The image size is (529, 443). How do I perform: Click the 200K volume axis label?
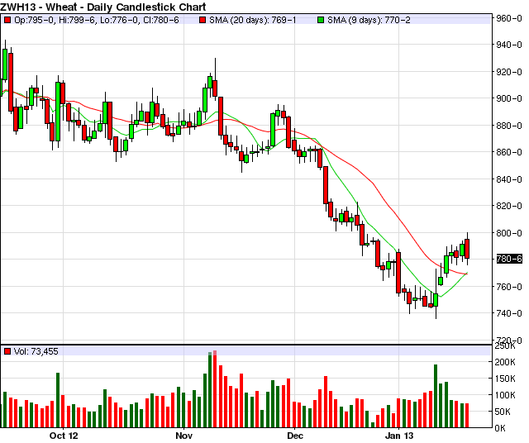pyautogui.click(x=505, y=362)
